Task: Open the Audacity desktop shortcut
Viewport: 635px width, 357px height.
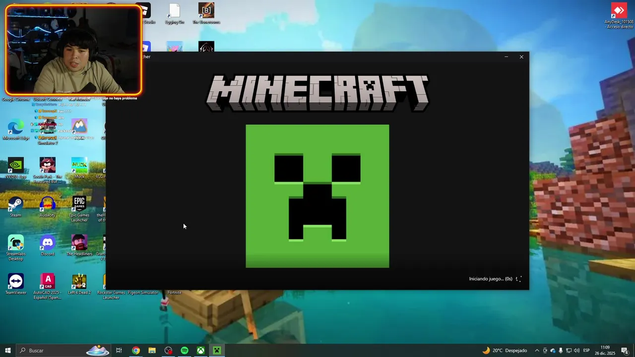Action: tap(48, 207)
